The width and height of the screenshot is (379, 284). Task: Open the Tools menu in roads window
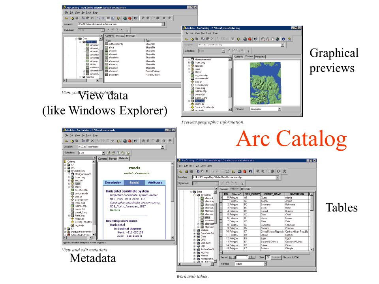pyautogui.click(x=89, y=135)
